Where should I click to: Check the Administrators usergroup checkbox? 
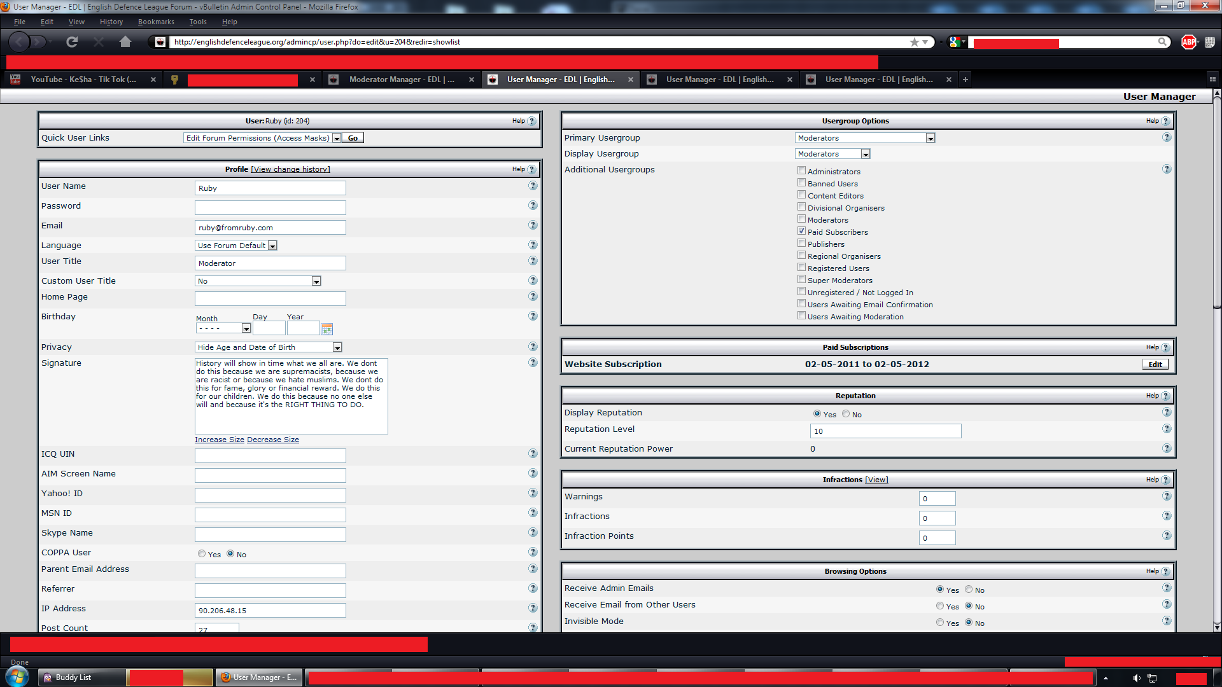tap(802, 170)
